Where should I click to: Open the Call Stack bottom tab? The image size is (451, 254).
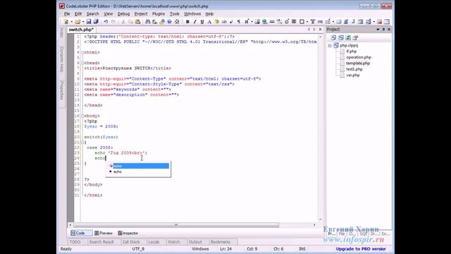tap(131, 242)
